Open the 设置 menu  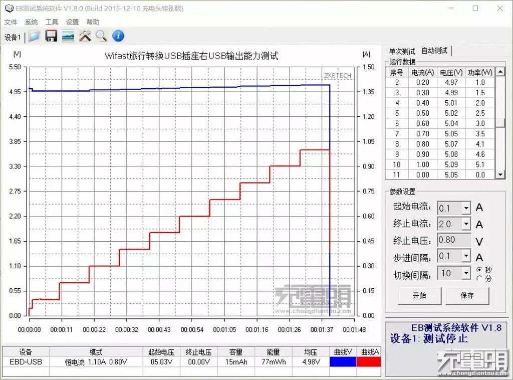[72, 22]
